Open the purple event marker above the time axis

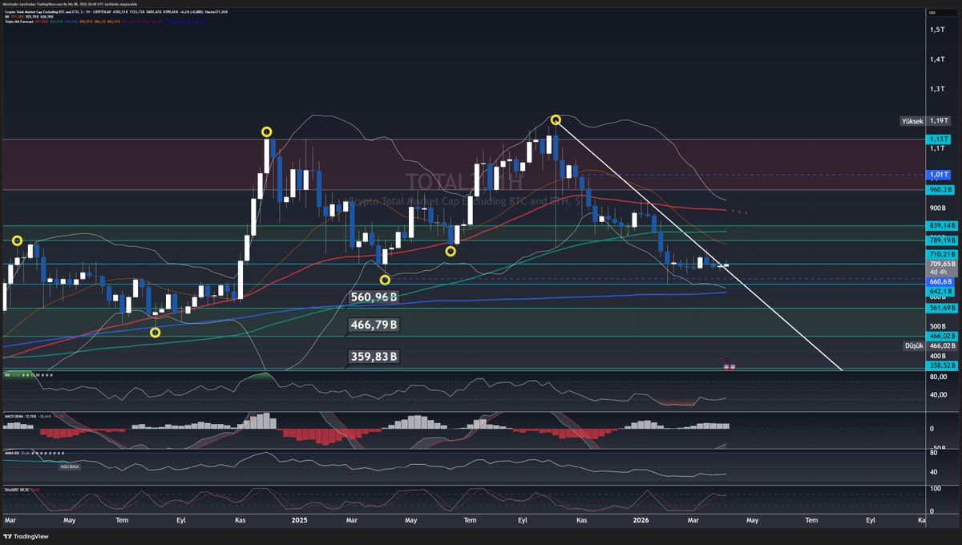726,361
